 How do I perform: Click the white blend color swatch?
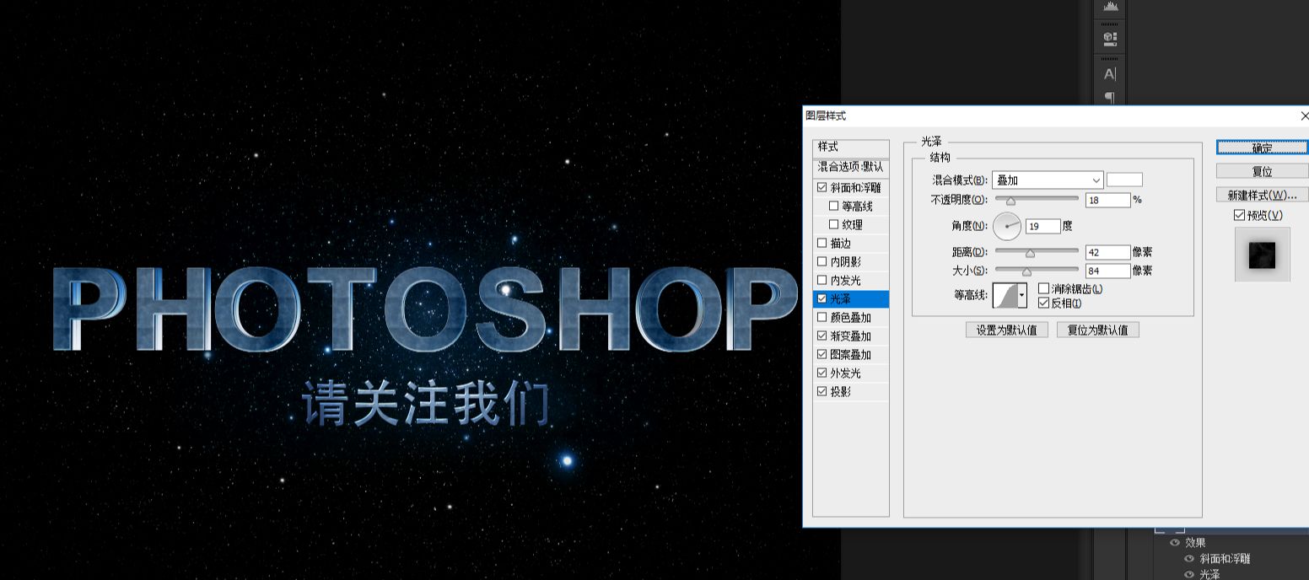pos(1124,180)
